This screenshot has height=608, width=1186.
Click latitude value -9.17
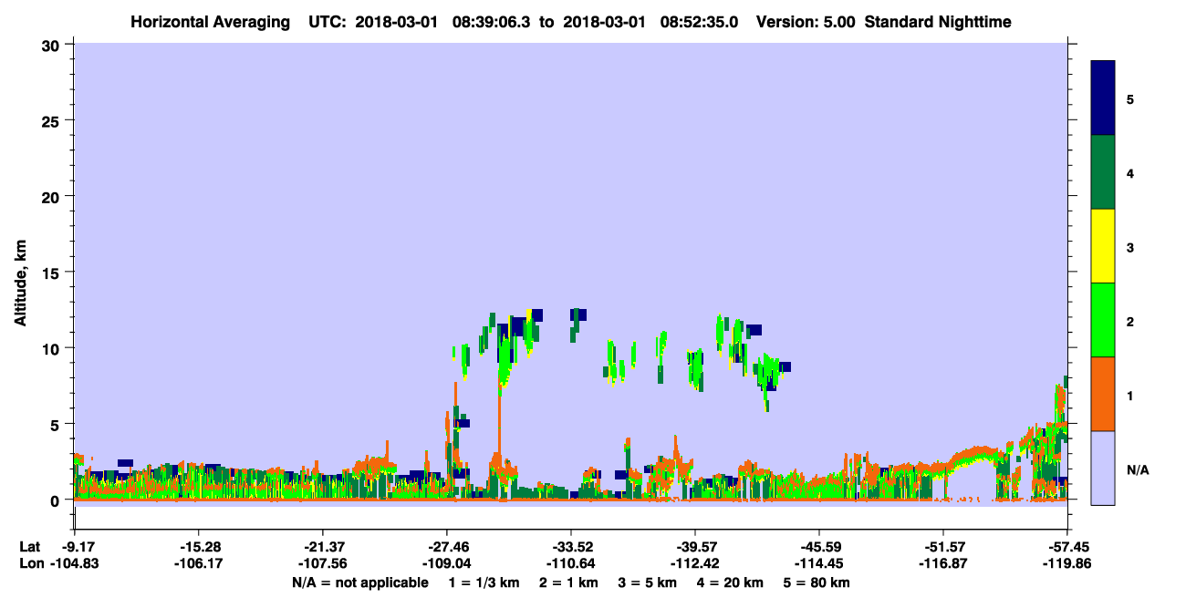(x=78, y=547)
